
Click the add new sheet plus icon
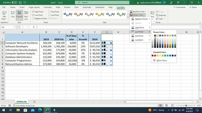pyautogui.click(x=34, y=102)
